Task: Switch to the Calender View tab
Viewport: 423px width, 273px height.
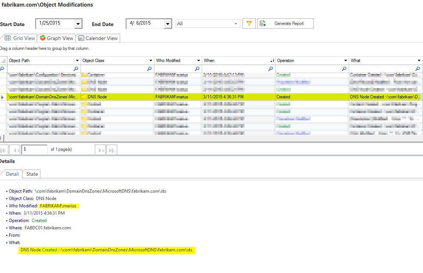Action: (98, 38)
